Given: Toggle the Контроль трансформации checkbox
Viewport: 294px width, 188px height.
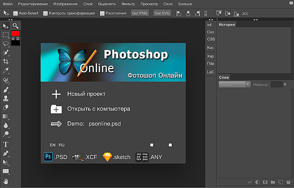Looking at the screenshot, I should 45,13.
